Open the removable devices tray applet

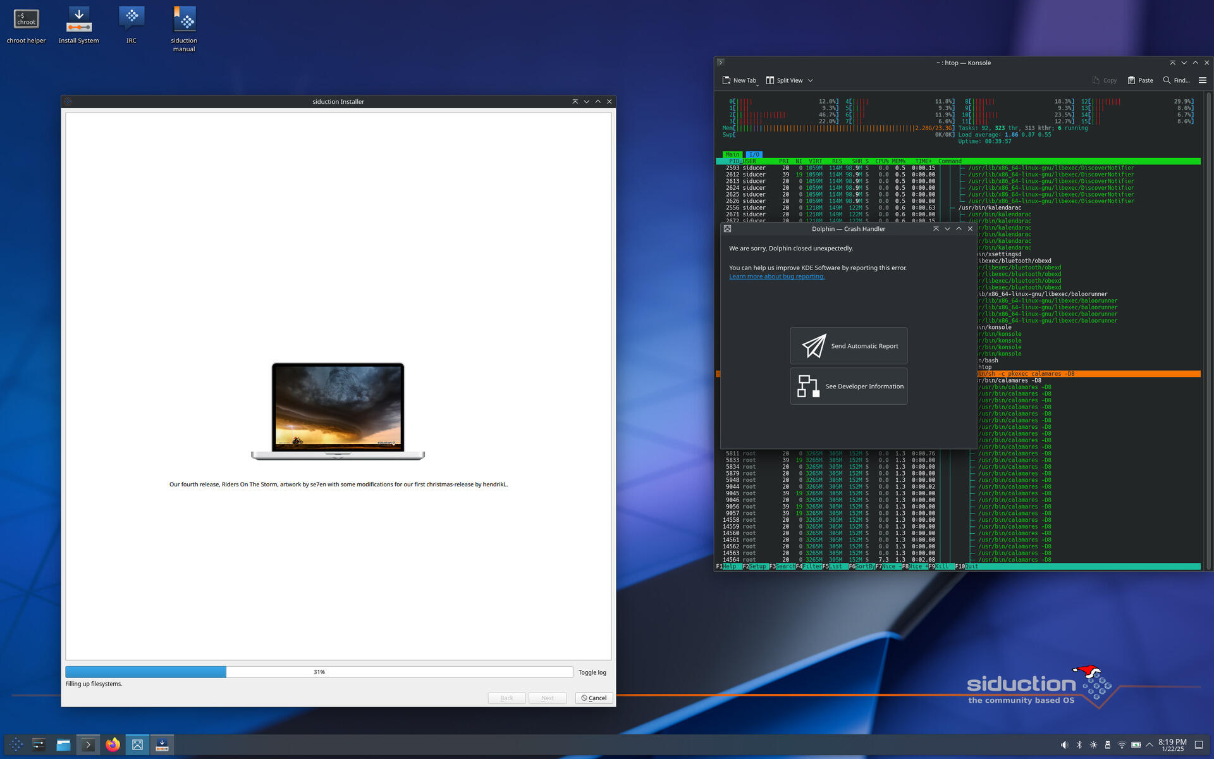pos(1107,744)
